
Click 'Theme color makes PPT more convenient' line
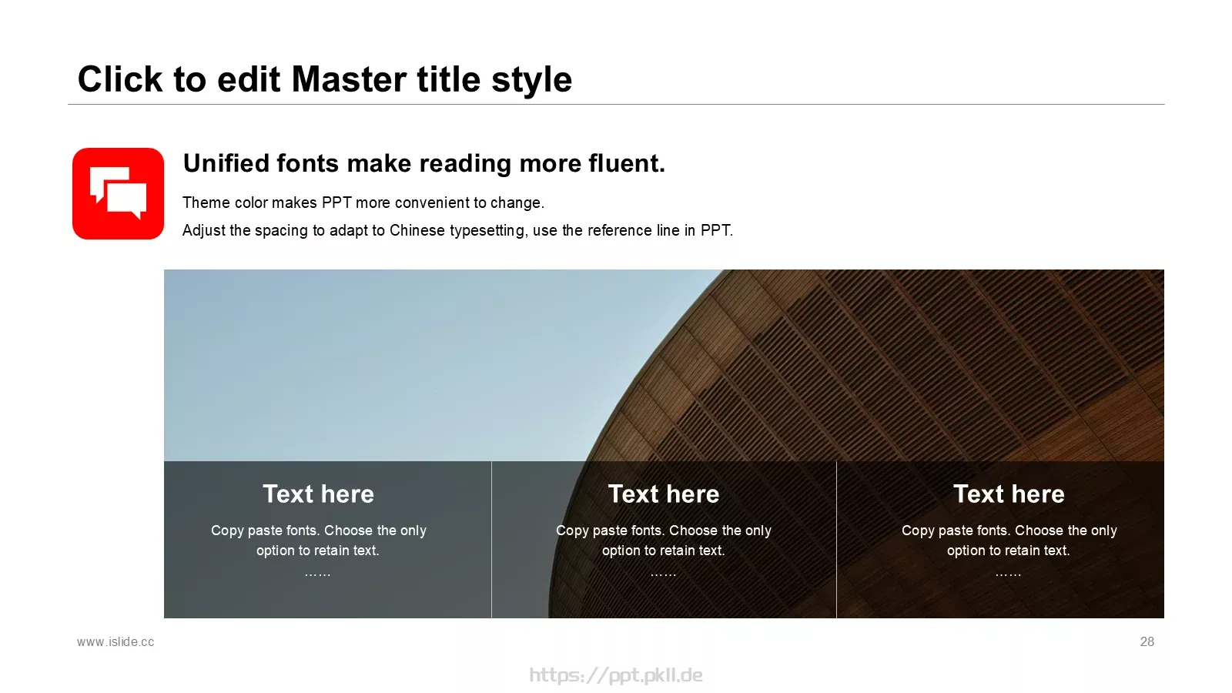pyautogui.click(x=363, y=203)
